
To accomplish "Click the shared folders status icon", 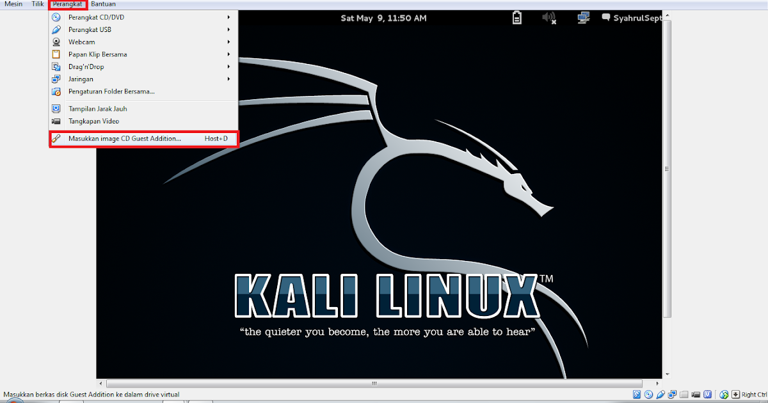I will [684, 395].
